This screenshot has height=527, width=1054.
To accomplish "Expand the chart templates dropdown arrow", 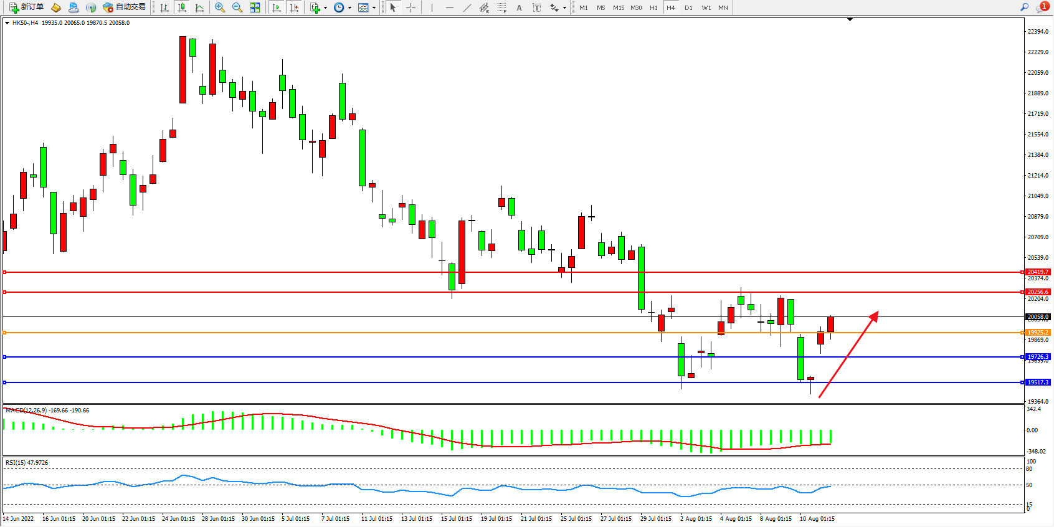I will click(374, 8).
